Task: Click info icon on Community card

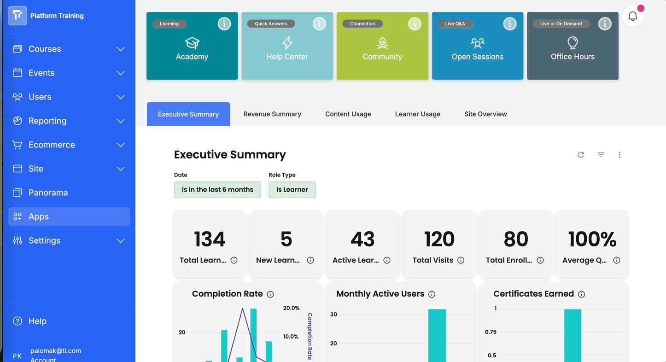Action: click(415, 23)
